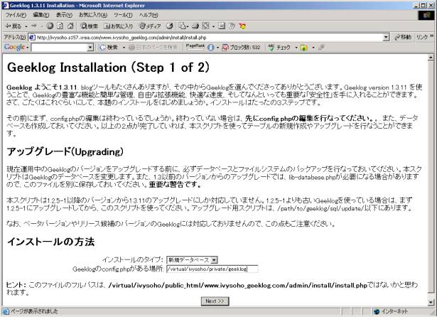Open the Tools (ツール) menu
437x317 pixels.
point(123,15)
